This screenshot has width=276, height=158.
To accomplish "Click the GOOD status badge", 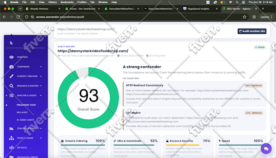I will [260, 47].
